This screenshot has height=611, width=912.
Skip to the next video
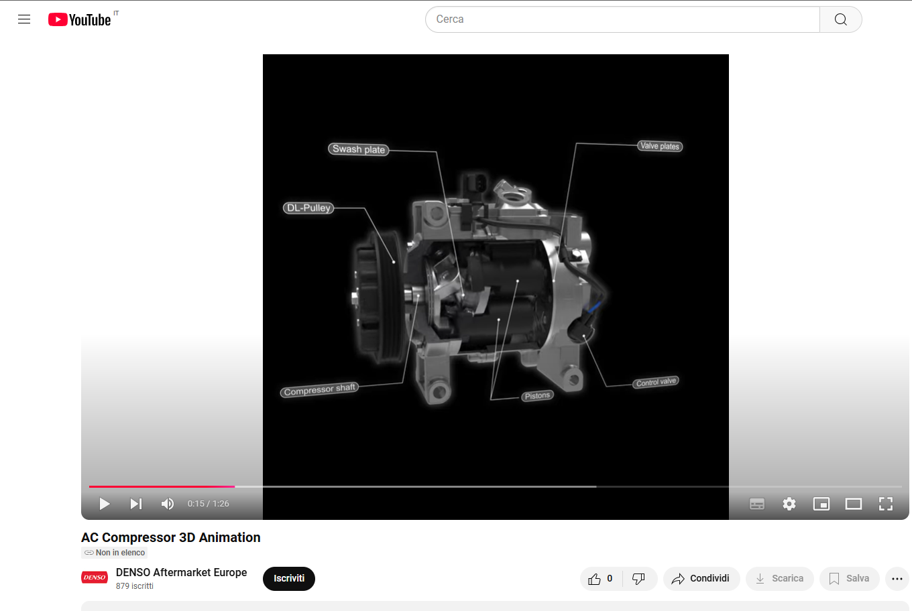pos(136,504)
